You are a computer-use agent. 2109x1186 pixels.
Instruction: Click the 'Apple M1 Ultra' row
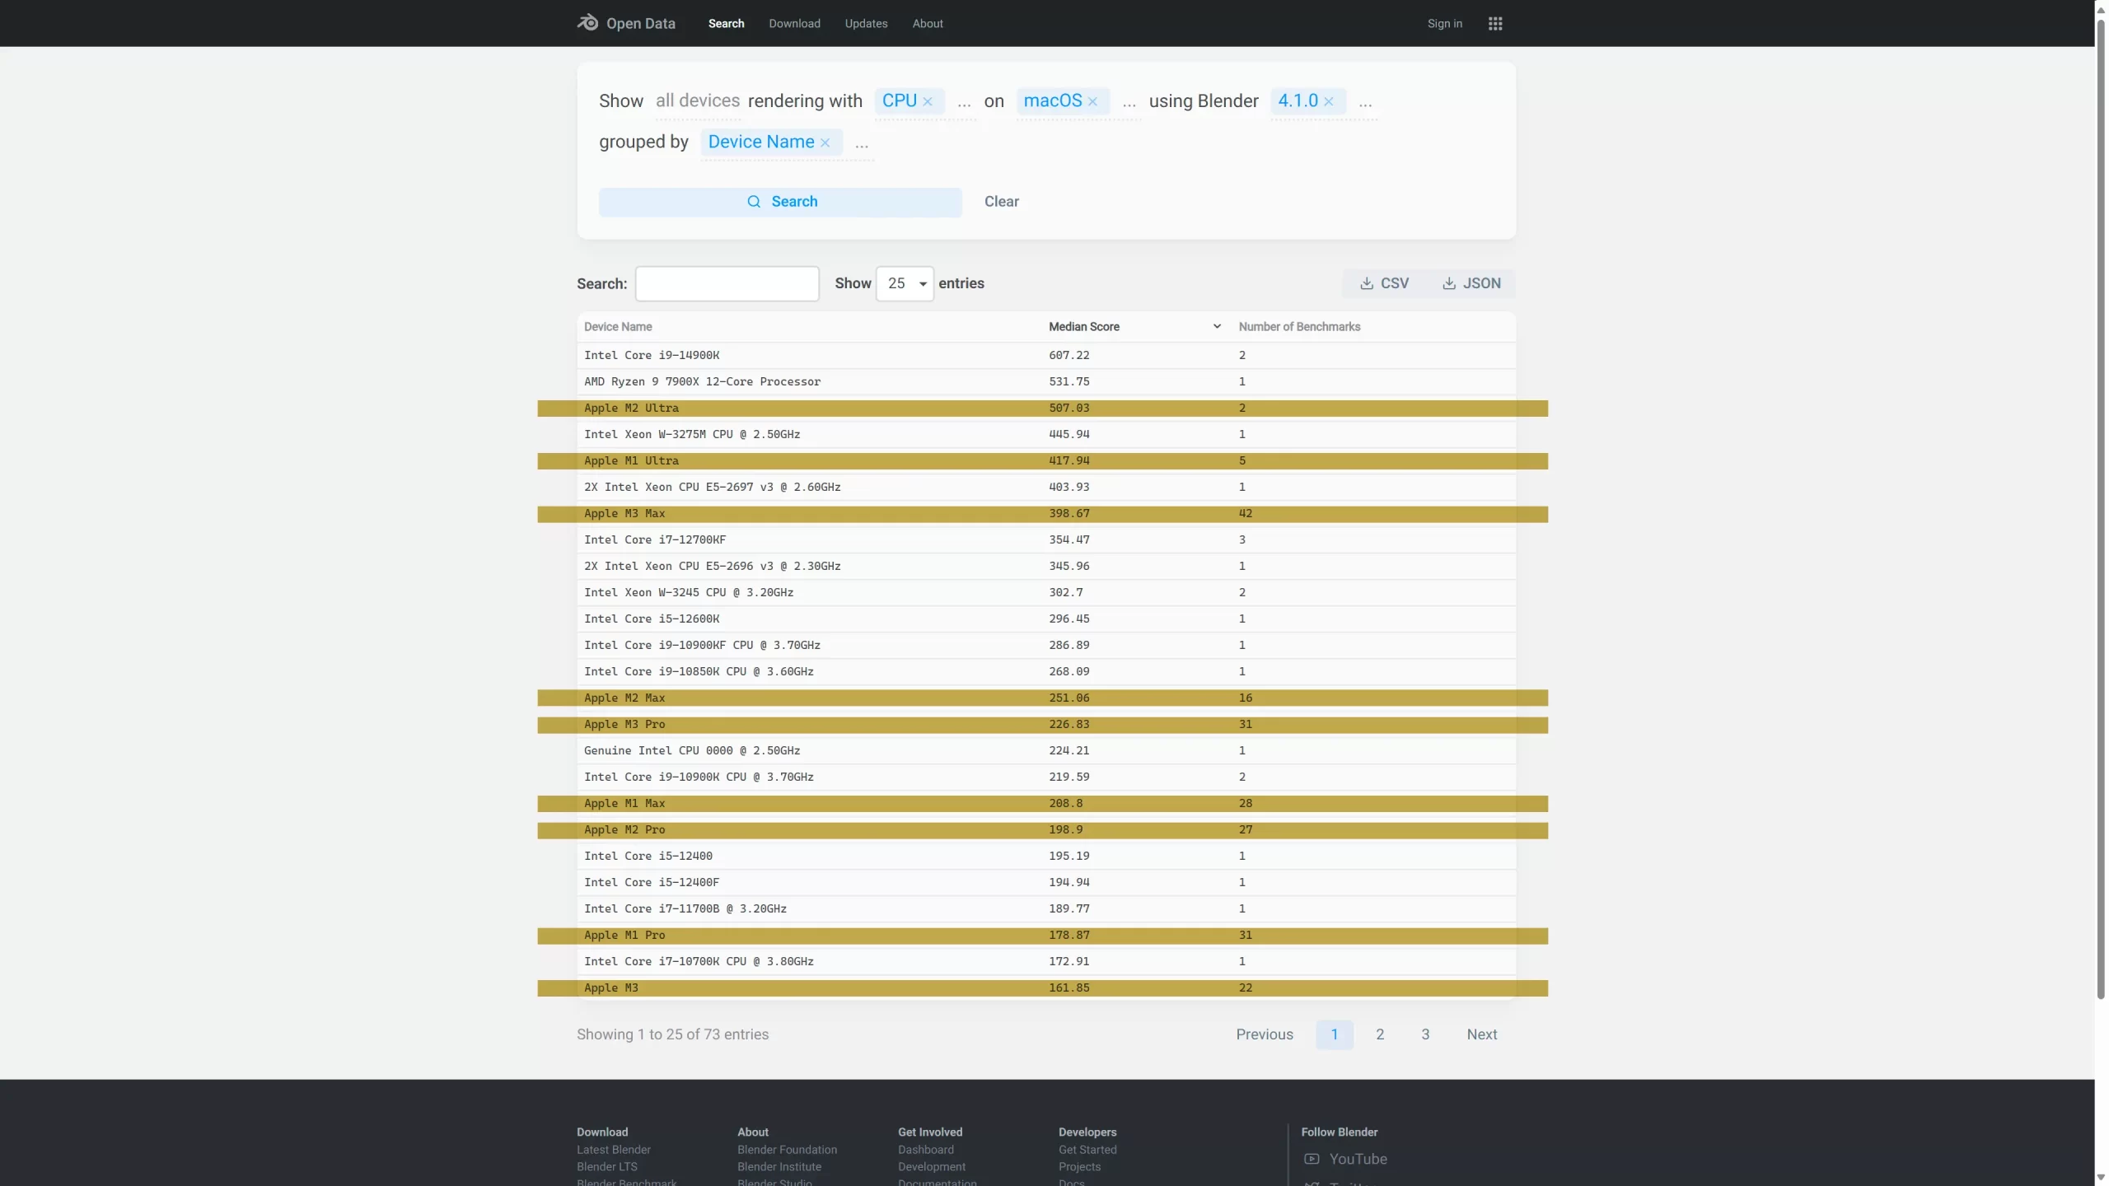click(1045, 461)
